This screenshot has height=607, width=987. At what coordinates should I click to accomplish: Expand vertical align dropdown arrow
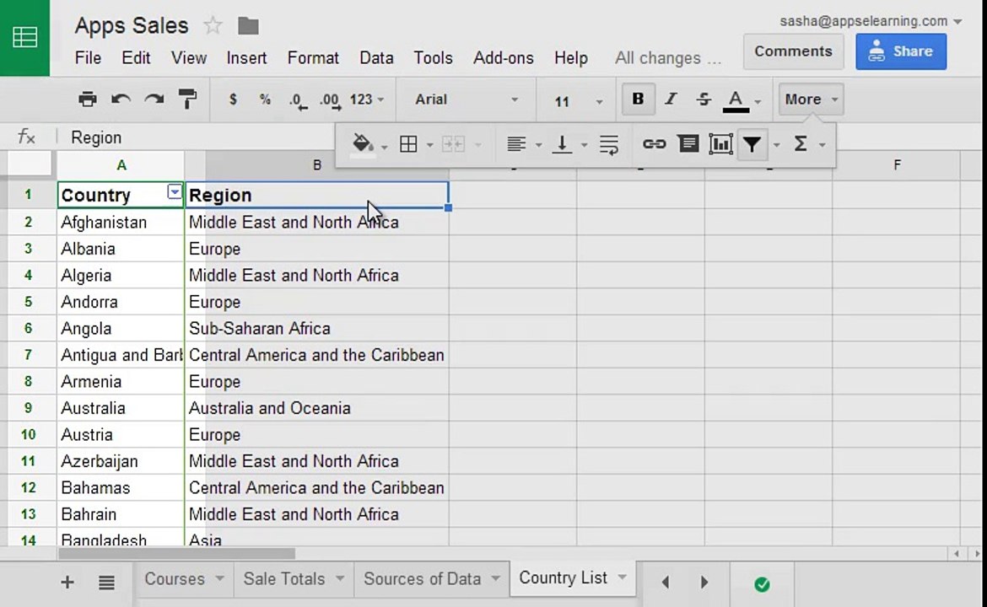tap(584, 145)
